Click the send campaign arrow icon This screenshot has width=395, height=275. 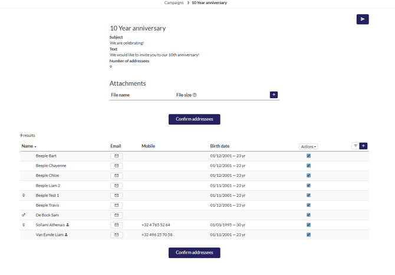(x=363, y=19)
